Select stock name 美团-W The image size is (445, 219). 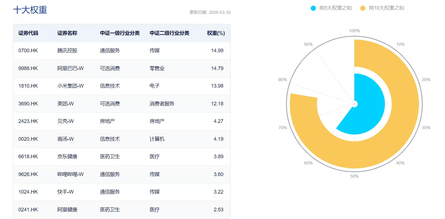pos(65,104)
